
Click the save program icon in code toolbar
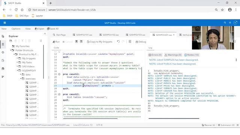76,42
